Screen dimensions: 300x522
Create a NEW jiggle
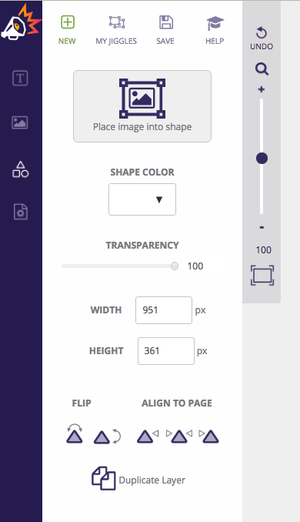[67, 30]
